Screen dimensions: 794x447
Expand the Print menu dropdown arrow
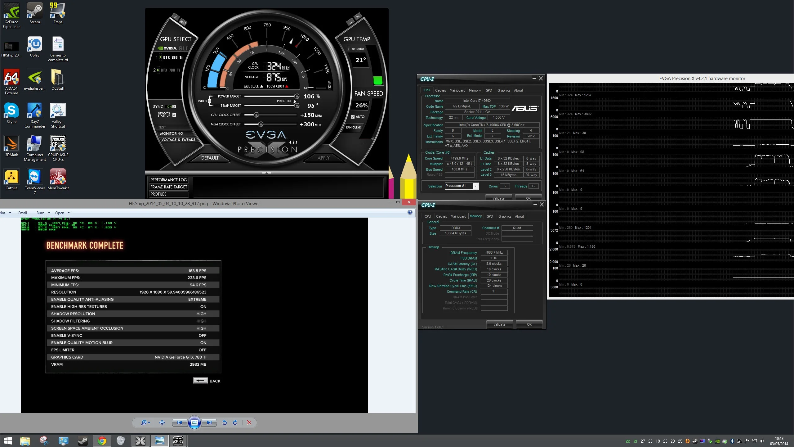(x=10, y=213)
